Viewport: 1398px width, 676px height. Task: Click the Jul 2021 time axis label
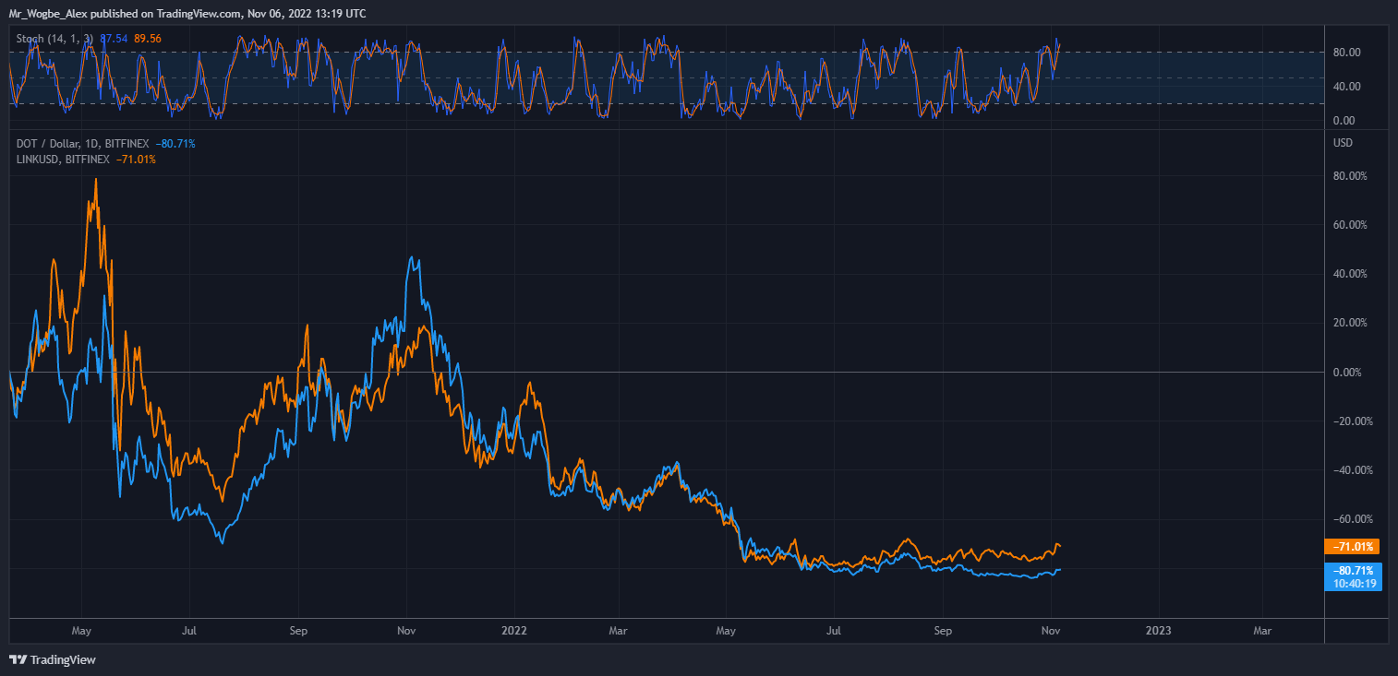188,632
